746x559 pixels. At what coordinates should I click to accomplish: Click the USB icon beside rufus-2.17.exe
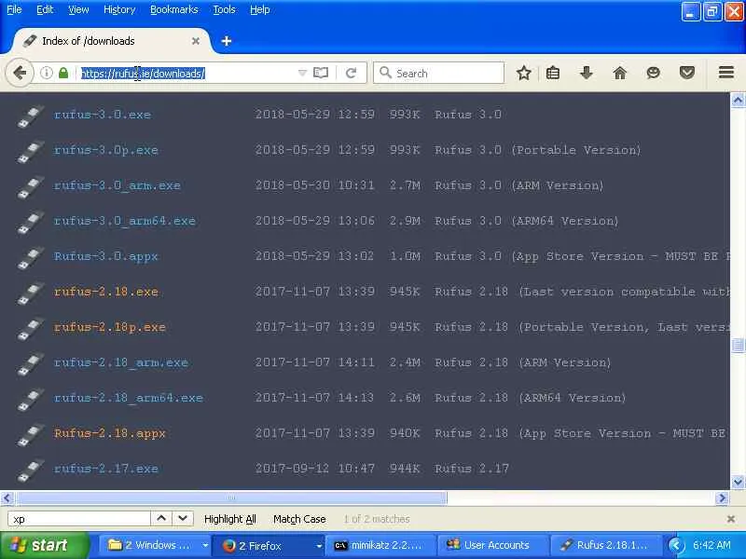31,470
